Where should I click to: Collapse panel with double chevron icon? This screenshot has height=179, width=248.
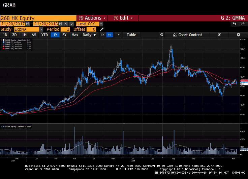coord(162,35)
